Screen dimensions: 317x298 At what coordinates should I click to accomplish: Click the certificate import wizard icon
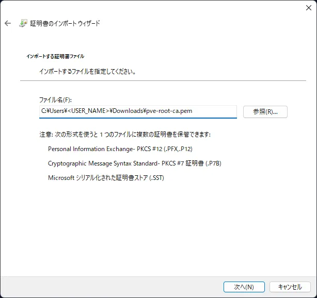pyautogui.click(x=23, y=23)
